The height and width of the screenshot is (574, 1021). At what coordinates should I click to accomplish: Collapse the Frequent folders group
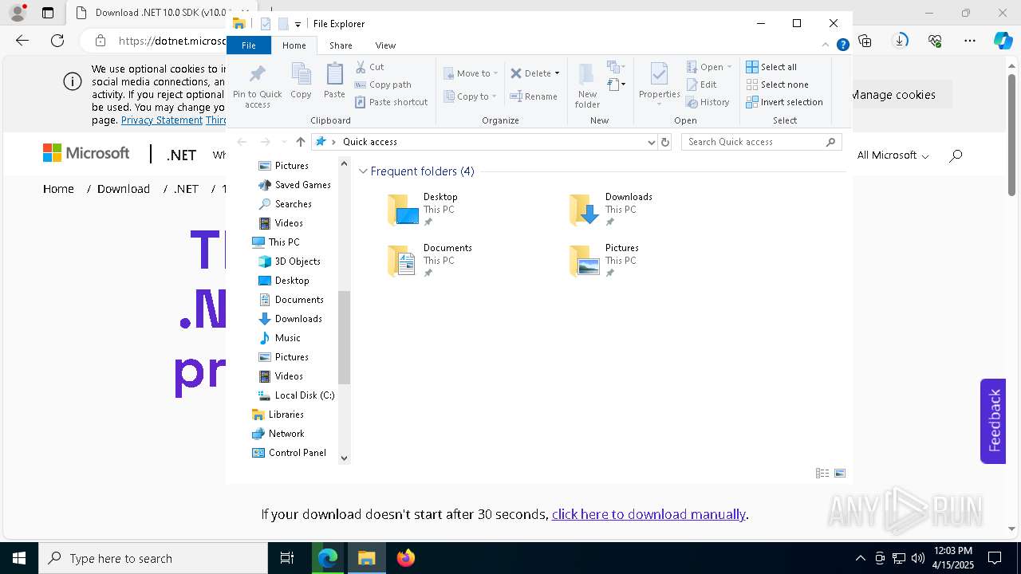[x=363, y=171]
